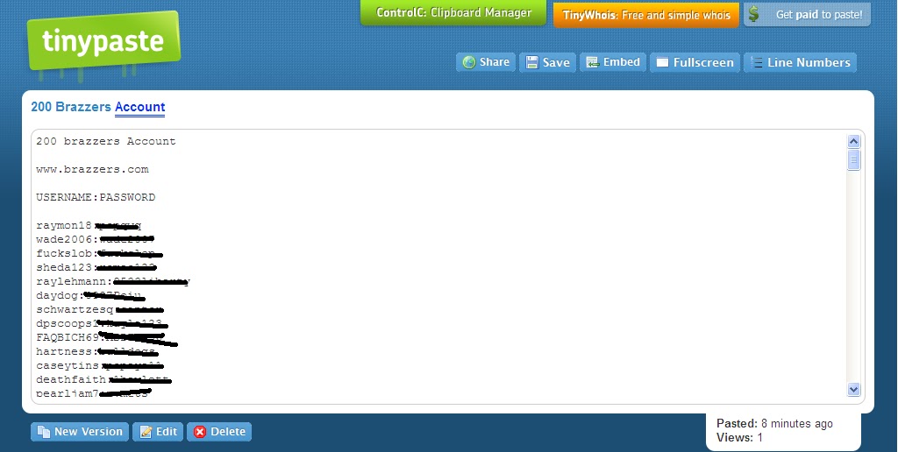Viewport: 898px width, 452px height.
Task: Open the ControlC Clipboard Manager banner
Action: [x=453, y=12]
